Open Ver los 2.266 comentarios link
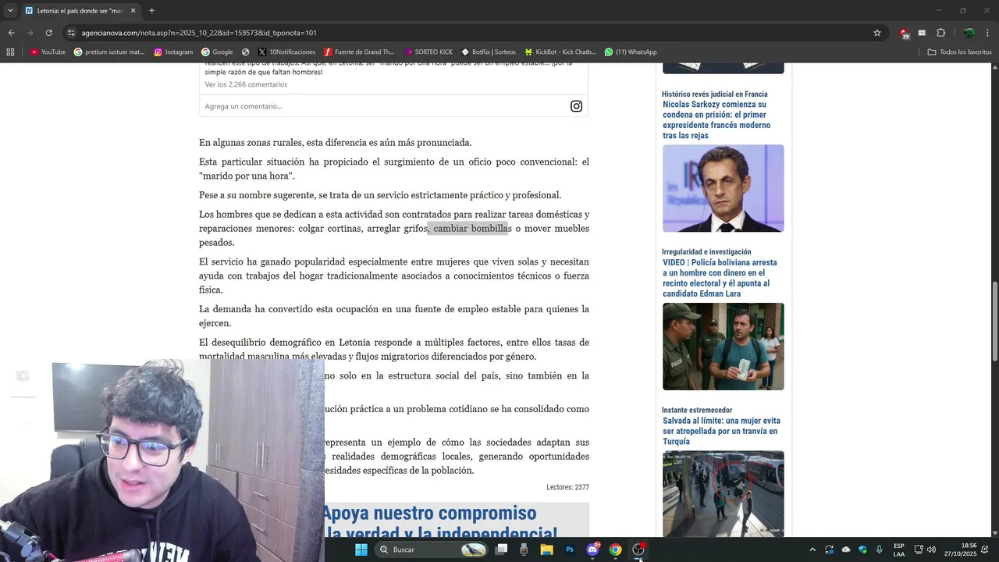Image resolution: width=999 pixels, height=562 pixels. coord(246,84)
